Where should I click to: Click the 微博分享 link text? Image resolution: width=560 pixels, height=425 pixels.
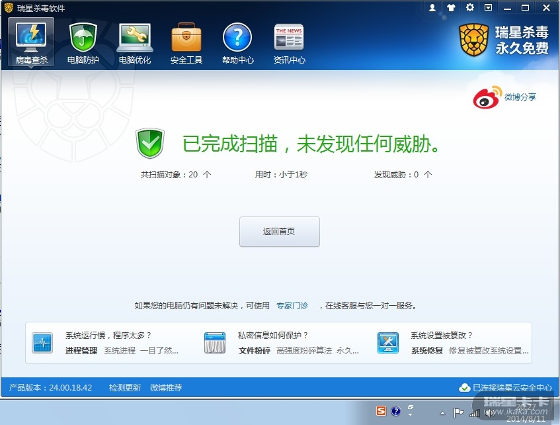[520, 97]
